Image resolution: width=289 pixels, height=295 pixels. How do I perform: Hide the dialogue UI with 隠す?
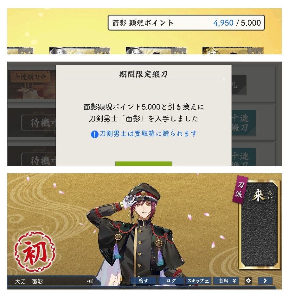[x=144, y=281]
